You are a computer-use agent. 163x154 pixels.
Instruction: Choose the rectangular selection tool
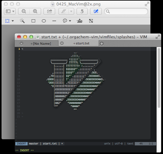pos(7,21)
